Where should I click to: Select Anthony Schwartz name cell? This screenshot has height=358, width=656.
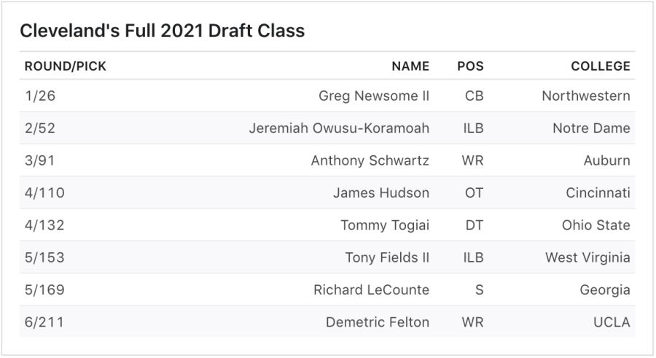[370, 160]
